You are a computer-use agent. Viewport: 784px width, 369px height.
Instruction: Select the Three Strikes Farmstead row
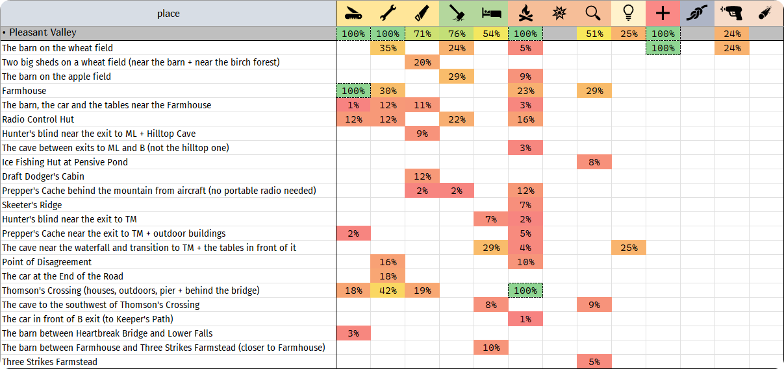[x=392, y=362]
